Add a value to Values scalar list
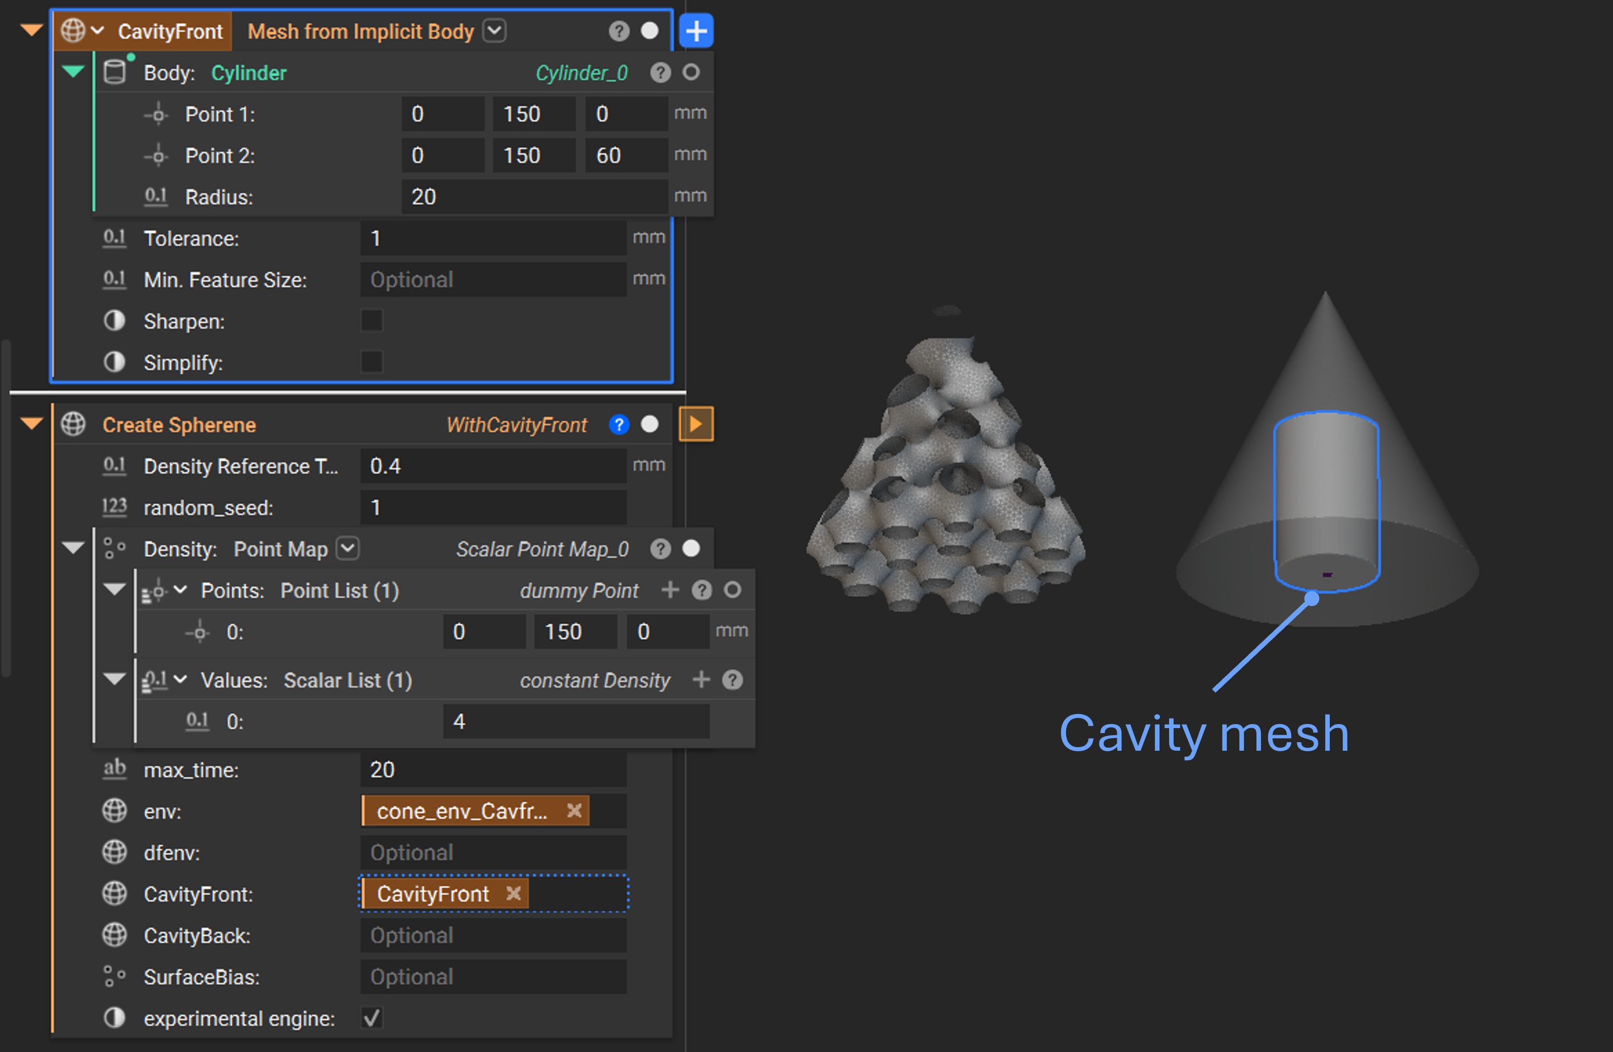The width and height of the screenshot is (1613, 1052). [701, 679]
